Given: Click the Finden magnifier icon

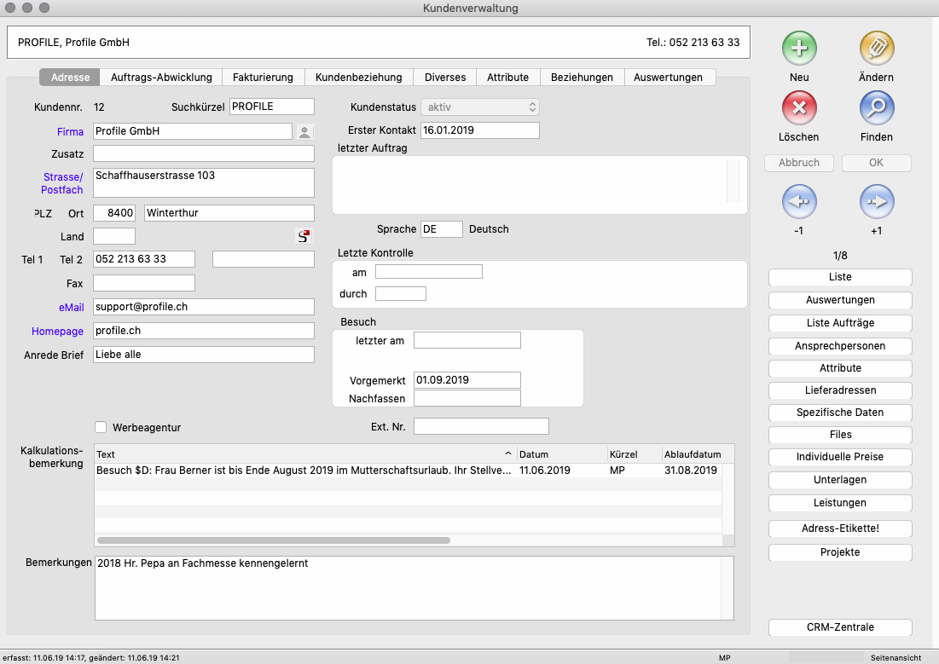Looking at the screenshot, I should point(876,108).
